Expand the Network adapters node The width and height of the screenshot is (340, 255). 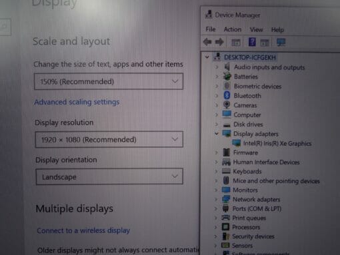coord(216,199)
